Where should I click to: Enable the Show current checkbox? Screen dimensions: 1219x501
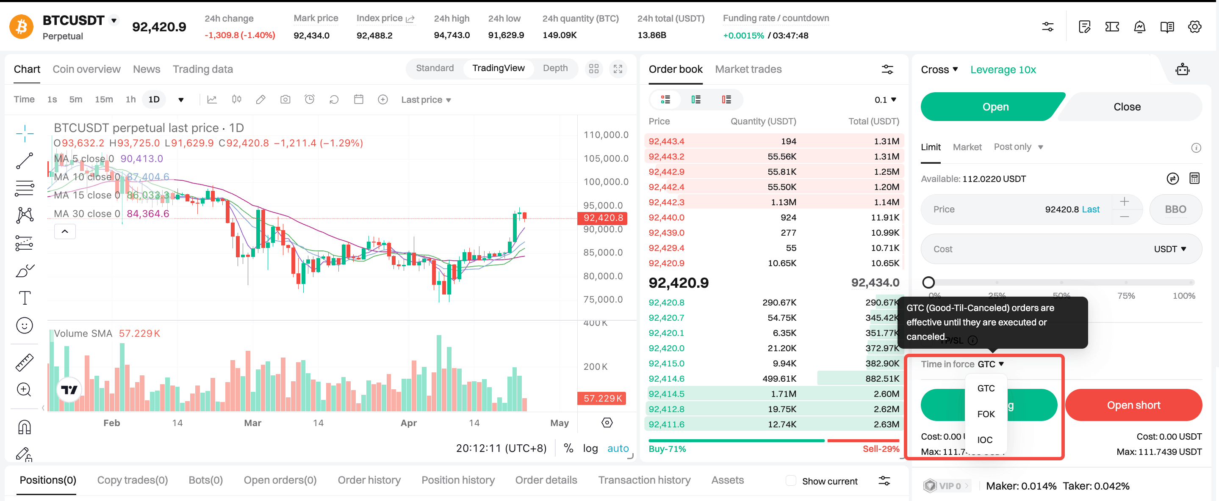pos(790,481)
